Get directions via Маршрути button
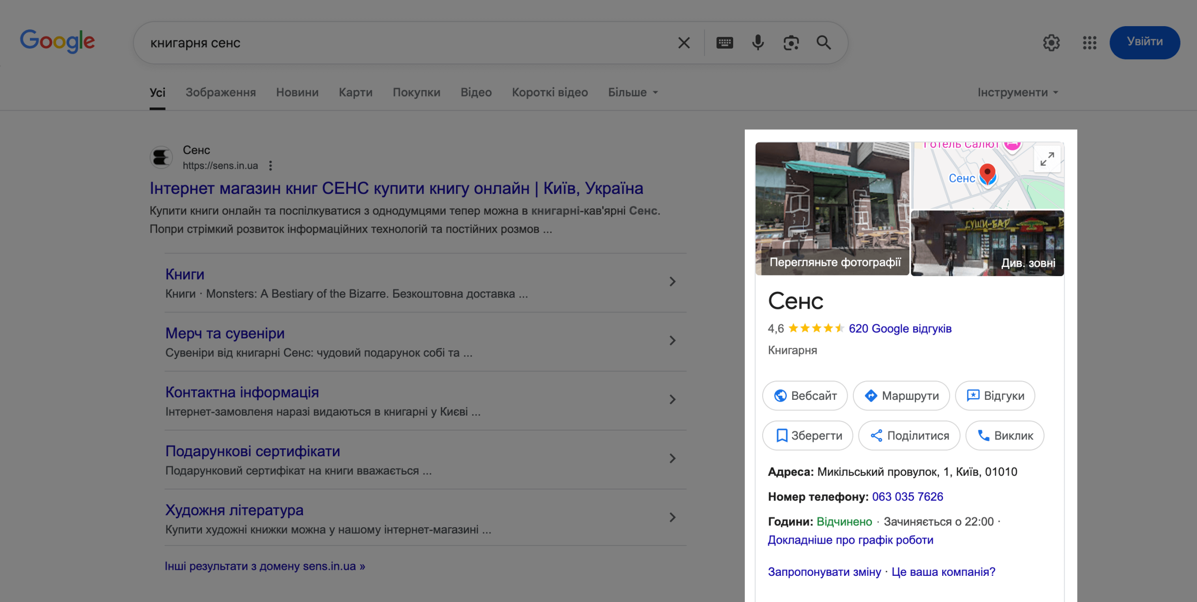 tap(901, 396)
